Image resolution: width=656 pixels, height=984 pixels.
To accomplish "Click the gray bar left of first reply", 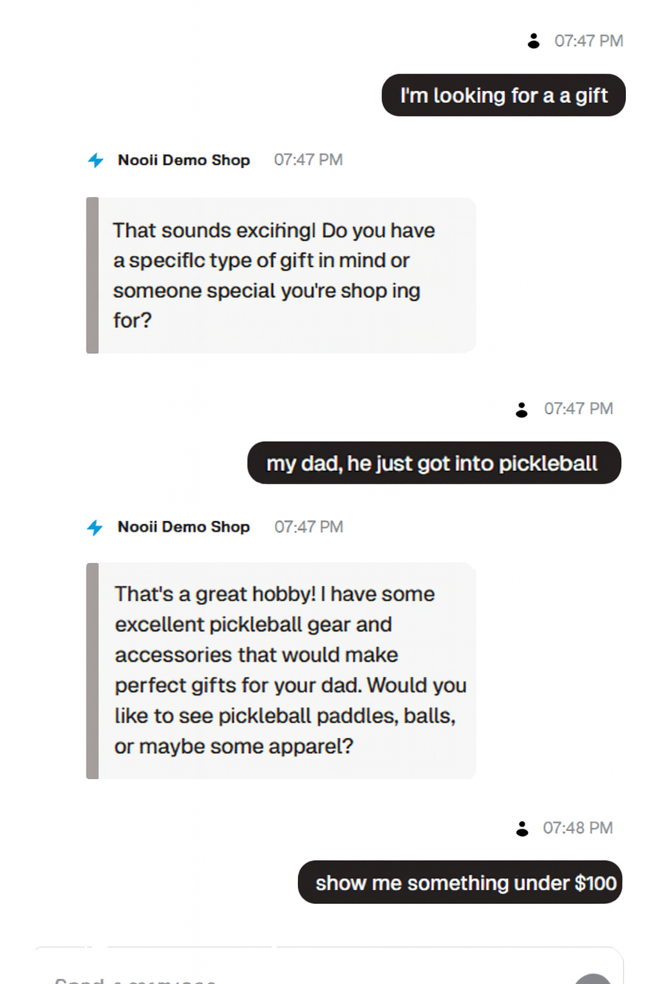I will point(92,275).
